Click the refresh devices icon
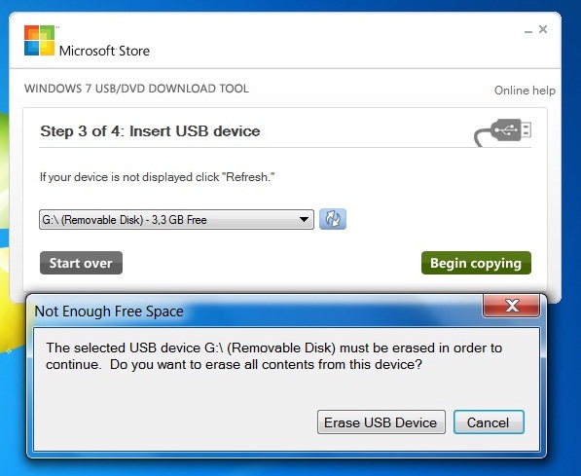This screenshot has width=581, height=476. (333, 219)
